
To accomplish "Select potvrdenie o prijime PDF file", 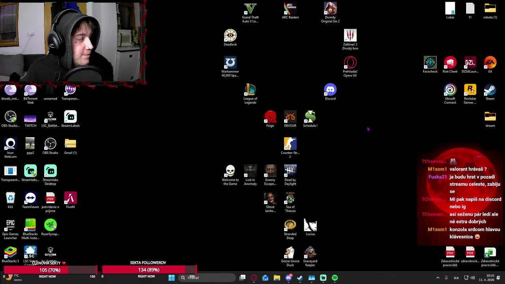I will tap(50, 202).
